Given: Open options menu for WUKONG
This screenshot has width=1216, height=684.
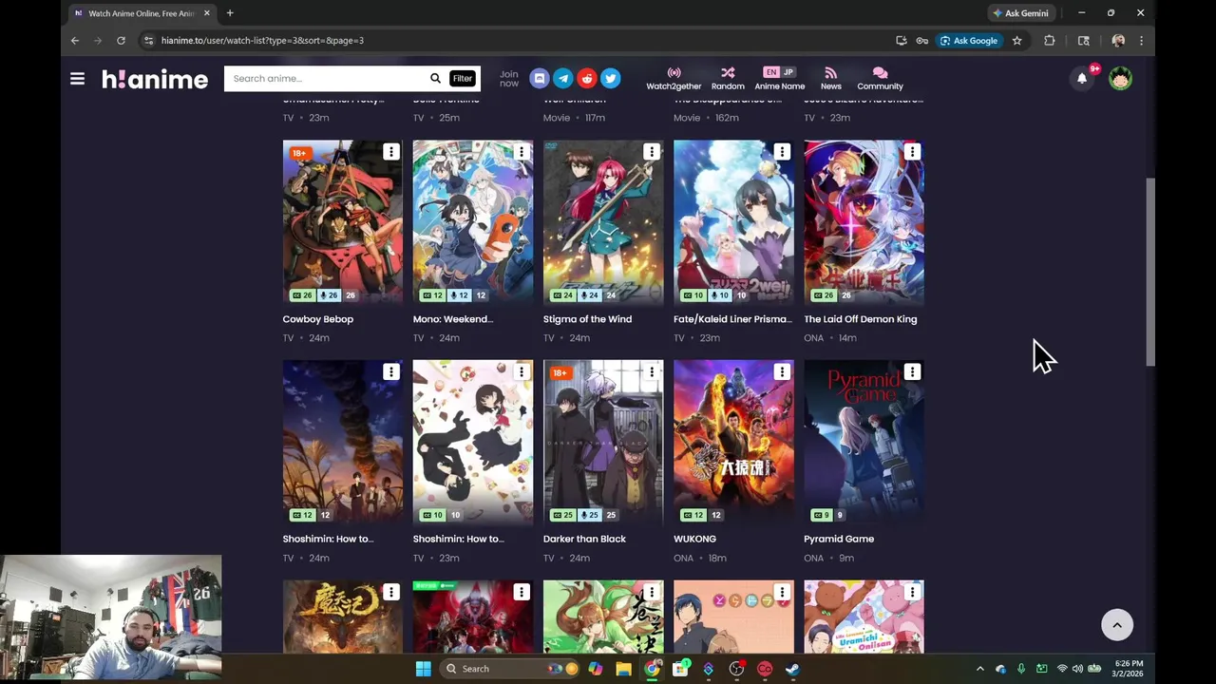Looking at the screenshot, I should click(781, 371).
